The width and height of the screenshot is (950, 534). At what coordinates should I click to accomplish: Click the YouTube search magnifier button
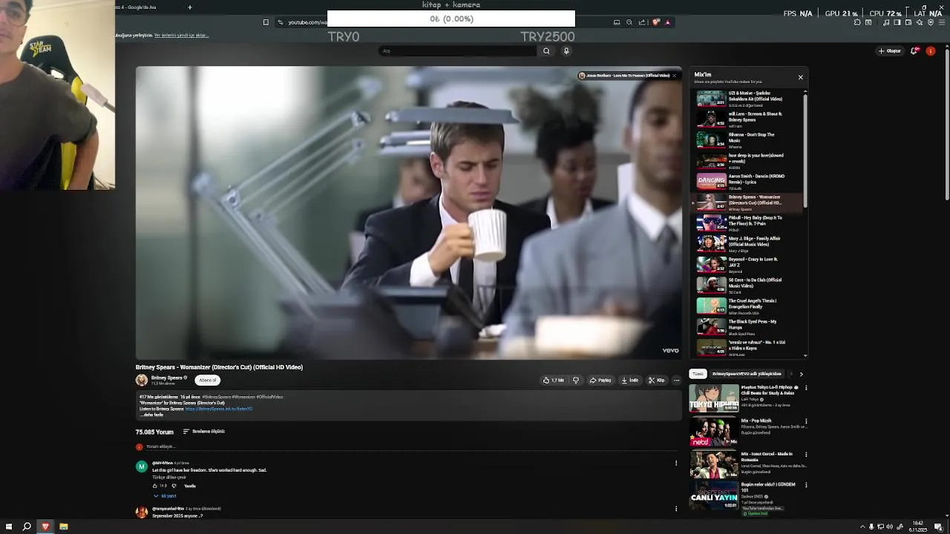[x=546, y=51]
